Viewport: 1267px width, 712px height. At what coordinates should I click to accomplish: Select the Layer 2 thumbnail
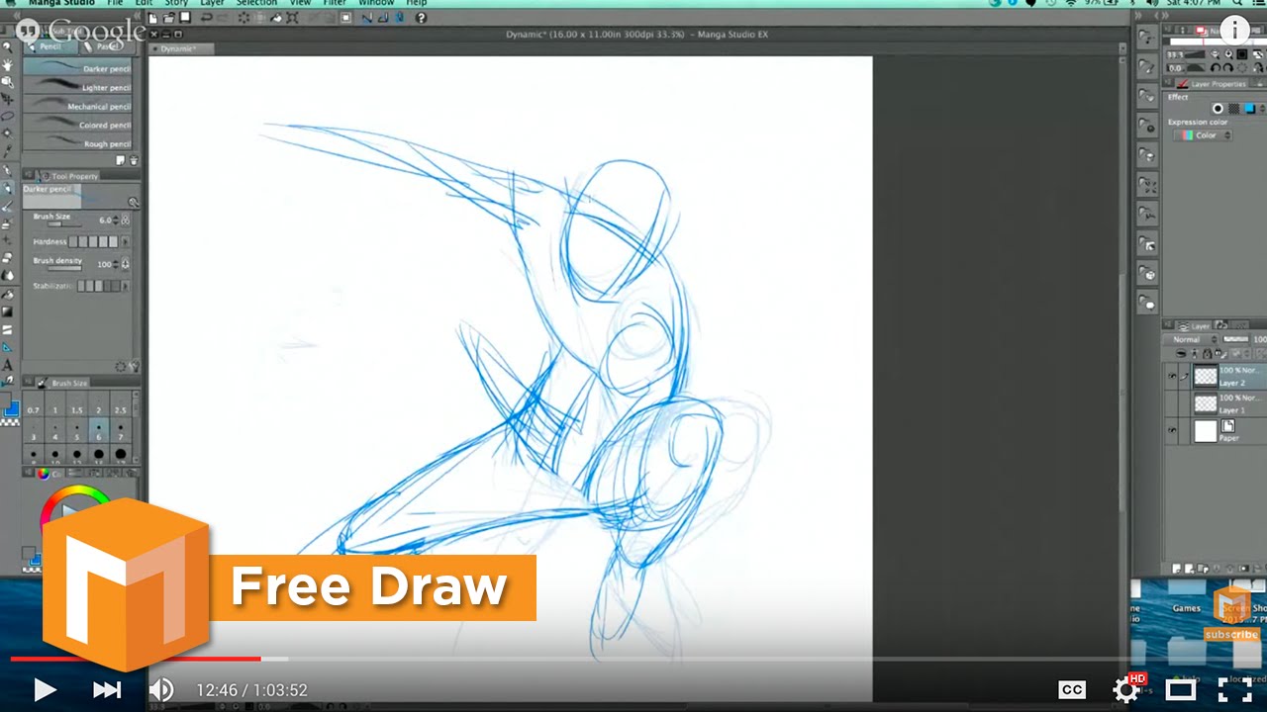pyautogui.click(x=1205, y=376)
